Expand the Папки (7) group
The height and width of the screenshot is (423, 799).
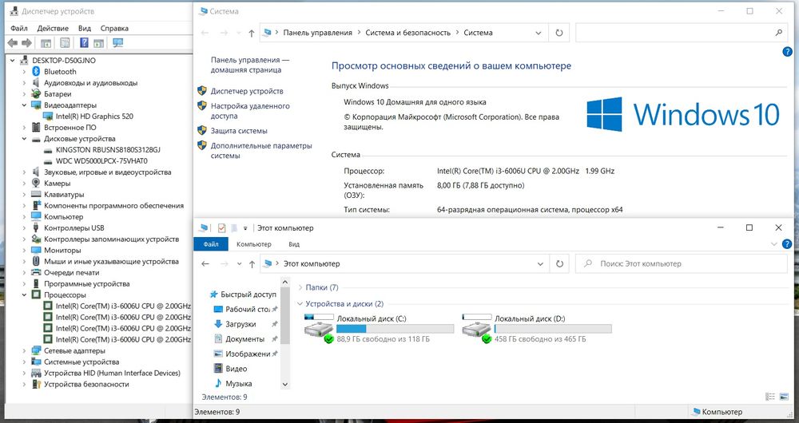coord(300,287)
